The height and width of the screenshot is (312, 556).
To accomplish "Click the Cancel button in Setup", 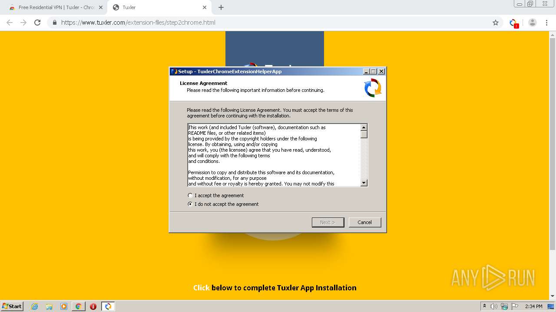I will pyautogui.click(x=365, y=222).
